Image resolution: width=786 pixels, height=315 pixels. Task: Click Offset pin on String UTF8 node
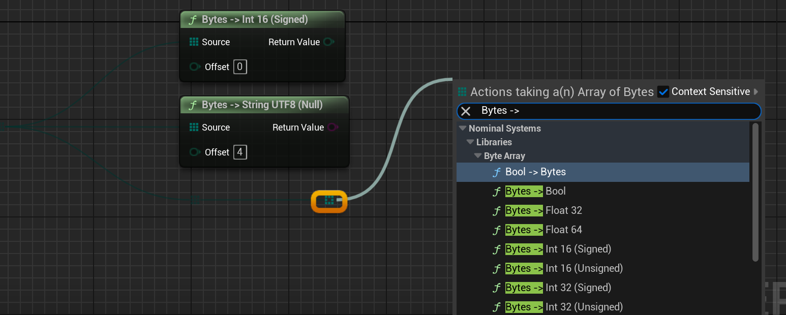[x=194, y=152]
